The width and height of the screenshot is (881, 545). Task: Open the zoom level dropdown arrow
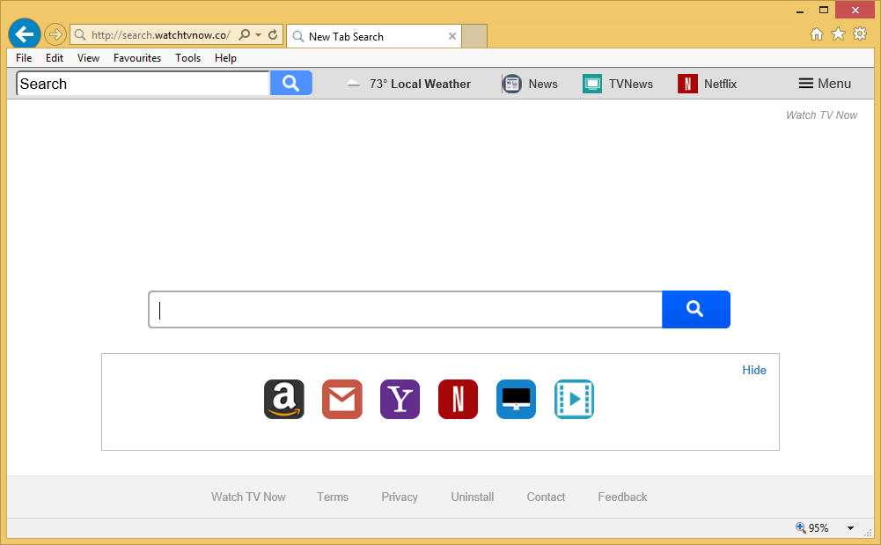click(x=850, y=528)
